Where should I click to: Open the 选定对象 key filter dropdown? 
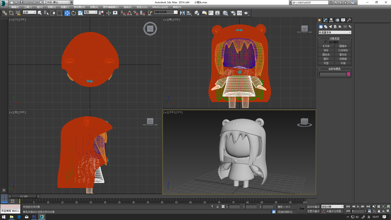[x=332, y=206]
